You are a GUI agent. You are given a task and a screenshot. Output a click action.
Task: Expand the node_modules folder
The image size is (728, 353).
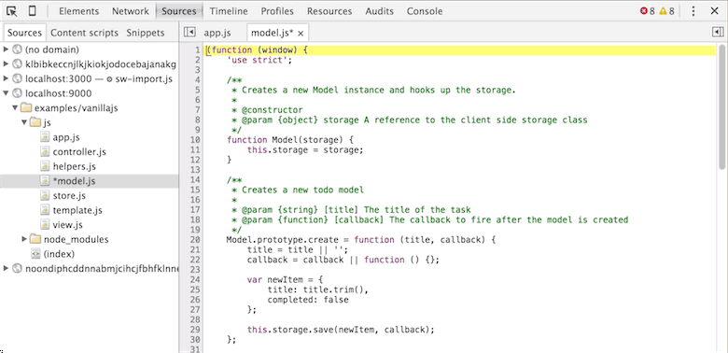[x=24, y=240]
